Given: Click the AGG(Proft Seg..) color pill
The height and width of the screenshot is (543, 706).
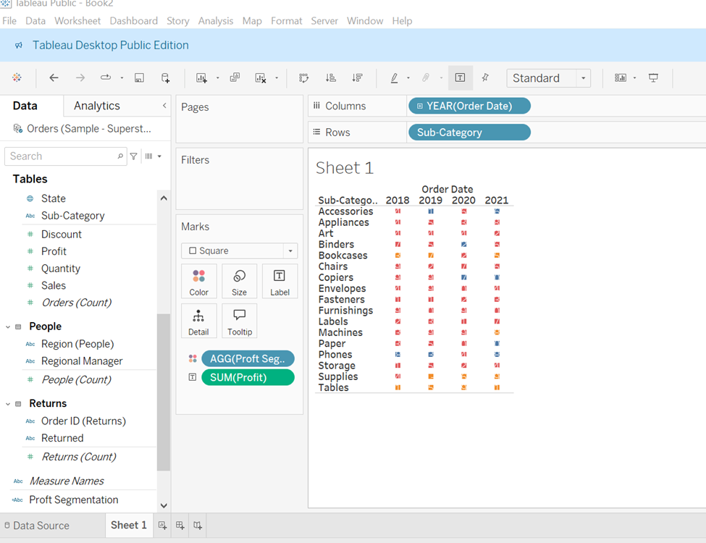Looking at the screenshot, I should (x=248, y=359).
